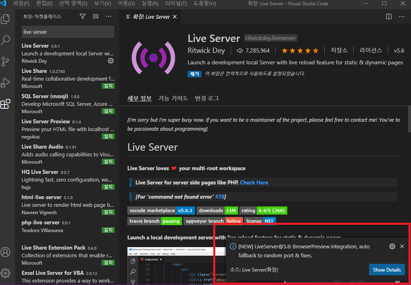Viewport: 411px width, 285px height.
Task: Dismiss the LiveServer notification
Action: coord(402,246)
